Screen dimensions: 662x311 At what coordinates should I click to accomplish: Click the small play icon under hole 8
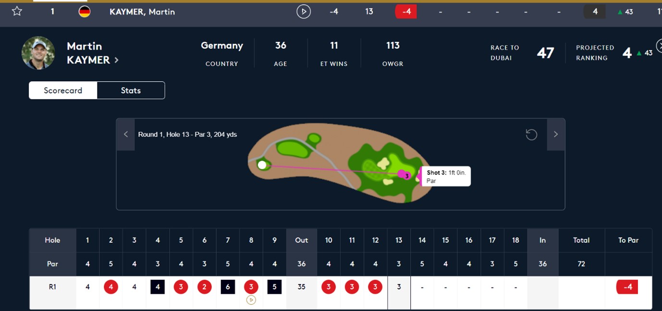(251, 300)
